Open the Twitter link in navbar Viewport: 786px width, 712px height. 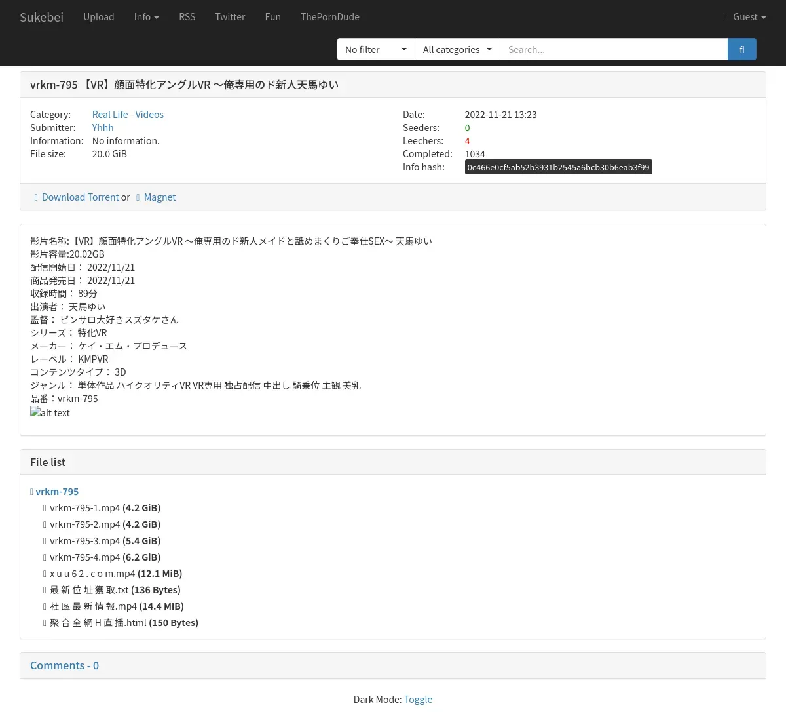click(x=230, y=17)
